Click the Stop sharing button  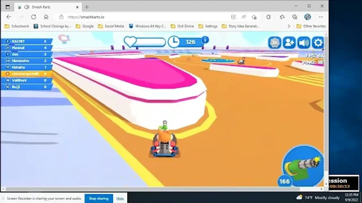pyautogui.click(x=99, y=198)
